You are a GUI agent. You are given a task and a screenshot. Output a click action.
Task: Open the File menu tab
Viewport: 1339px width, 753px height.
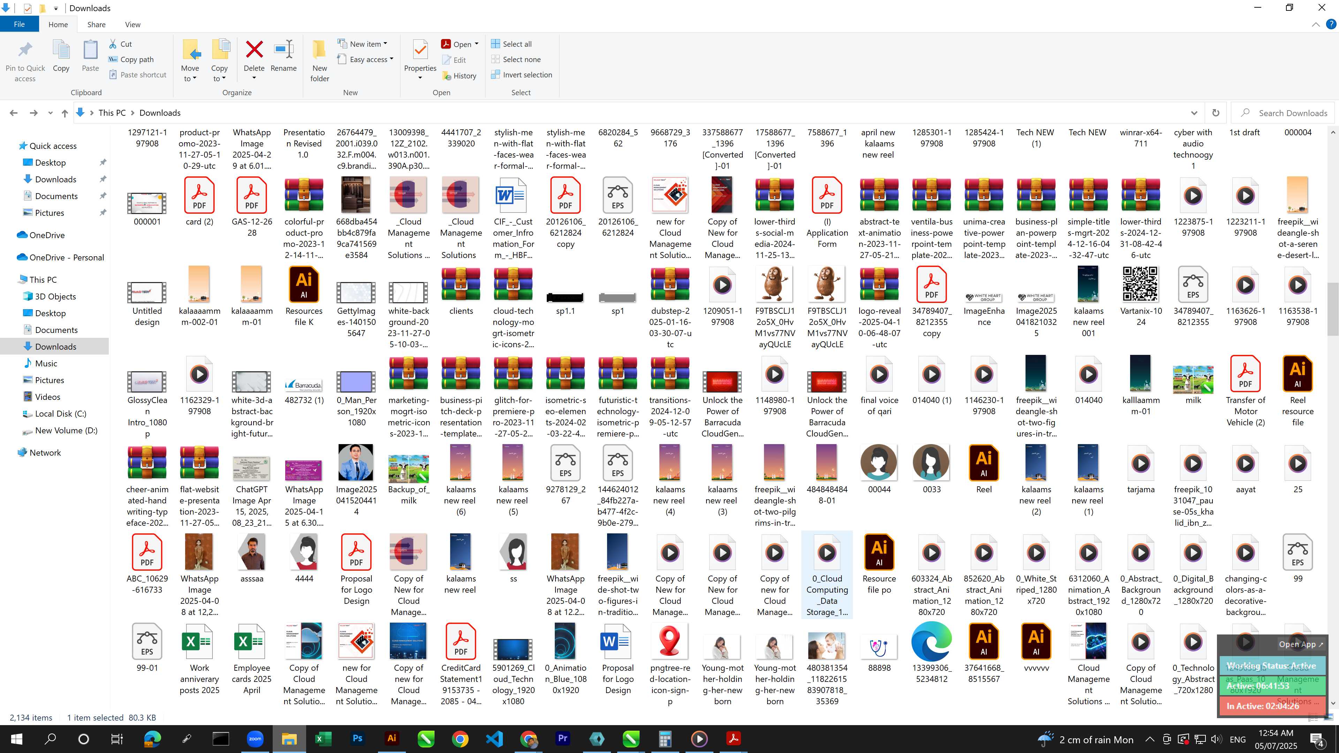pos(19,24)
